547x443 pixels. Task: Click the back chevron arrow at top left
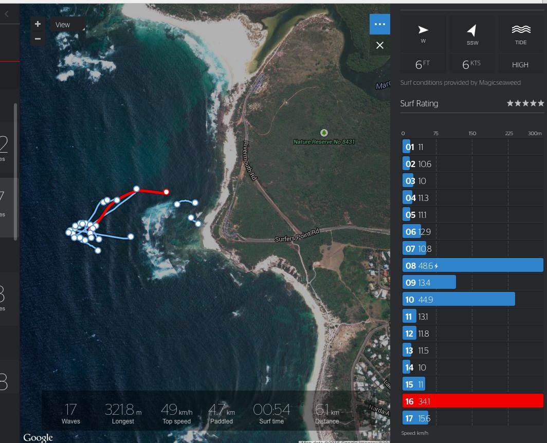tap(7, 14)
